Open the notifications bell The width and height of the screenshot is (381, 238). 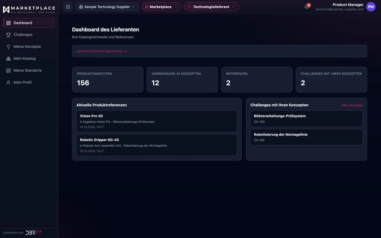307,7
